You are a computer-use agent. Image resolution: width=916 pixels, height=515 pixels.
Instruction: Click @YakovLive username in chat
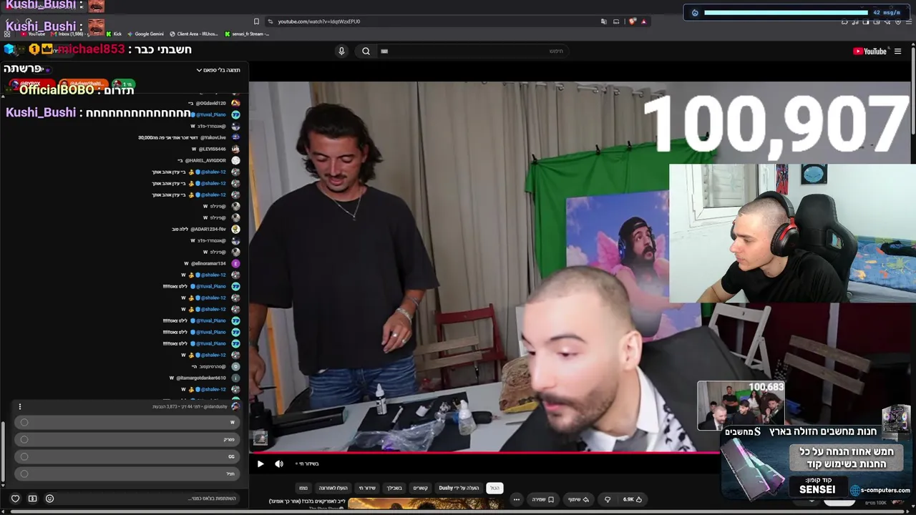(x=213, y=137)
